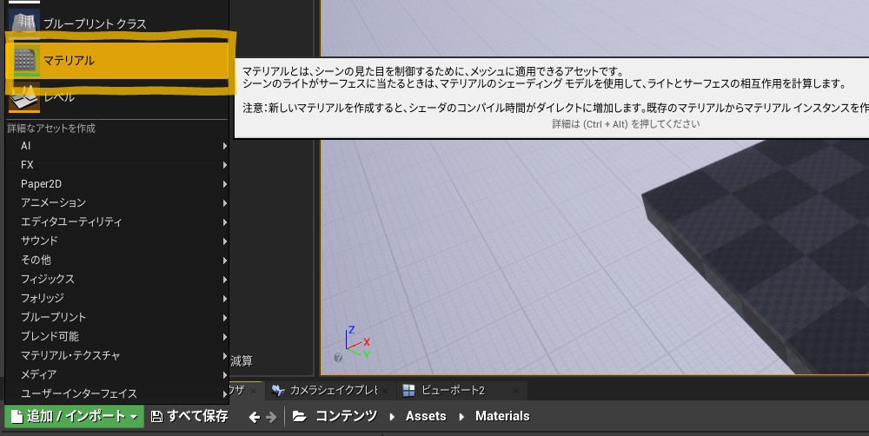The image size is (869, 436).
Task: Open the Paper2D submenu
Action: pyautogui.click(x=117, y=183)
